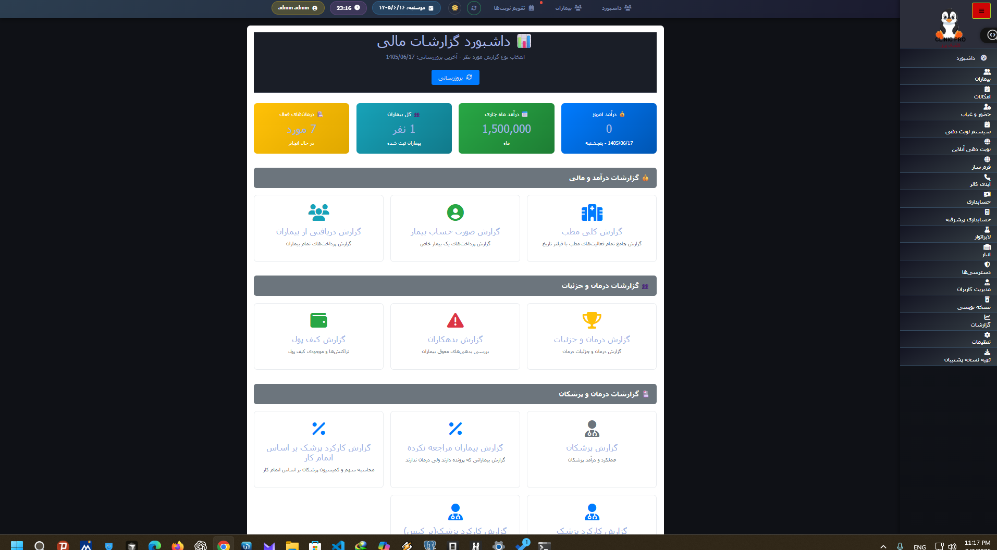Viewport: 997px width, 550px height.
Task: Open داشبورد in the sidebar
Action: 948,58
